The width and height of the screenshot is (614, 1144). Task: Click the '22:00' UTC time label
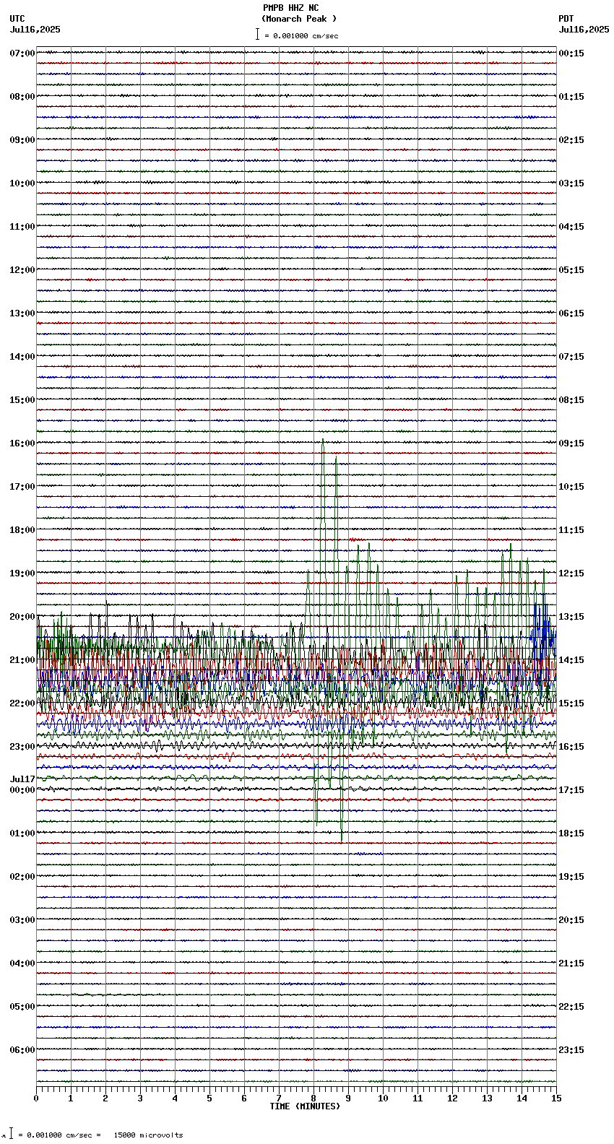point(22,703)
